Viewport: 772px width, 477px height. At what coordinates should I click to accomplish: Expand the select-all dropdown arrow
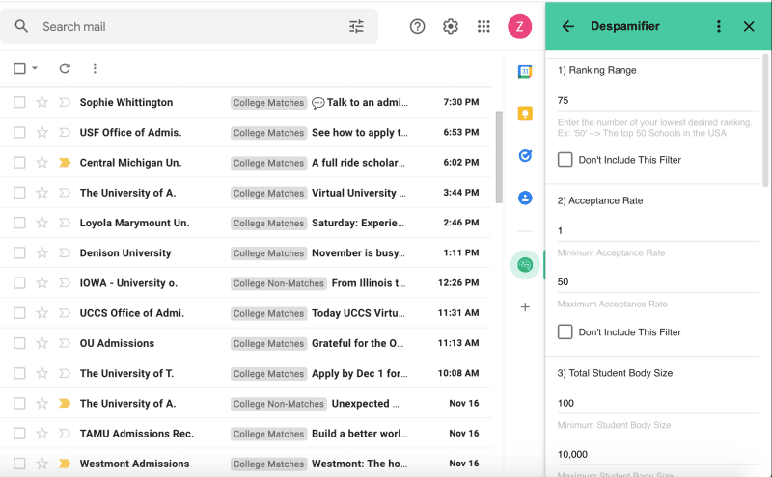35,68
